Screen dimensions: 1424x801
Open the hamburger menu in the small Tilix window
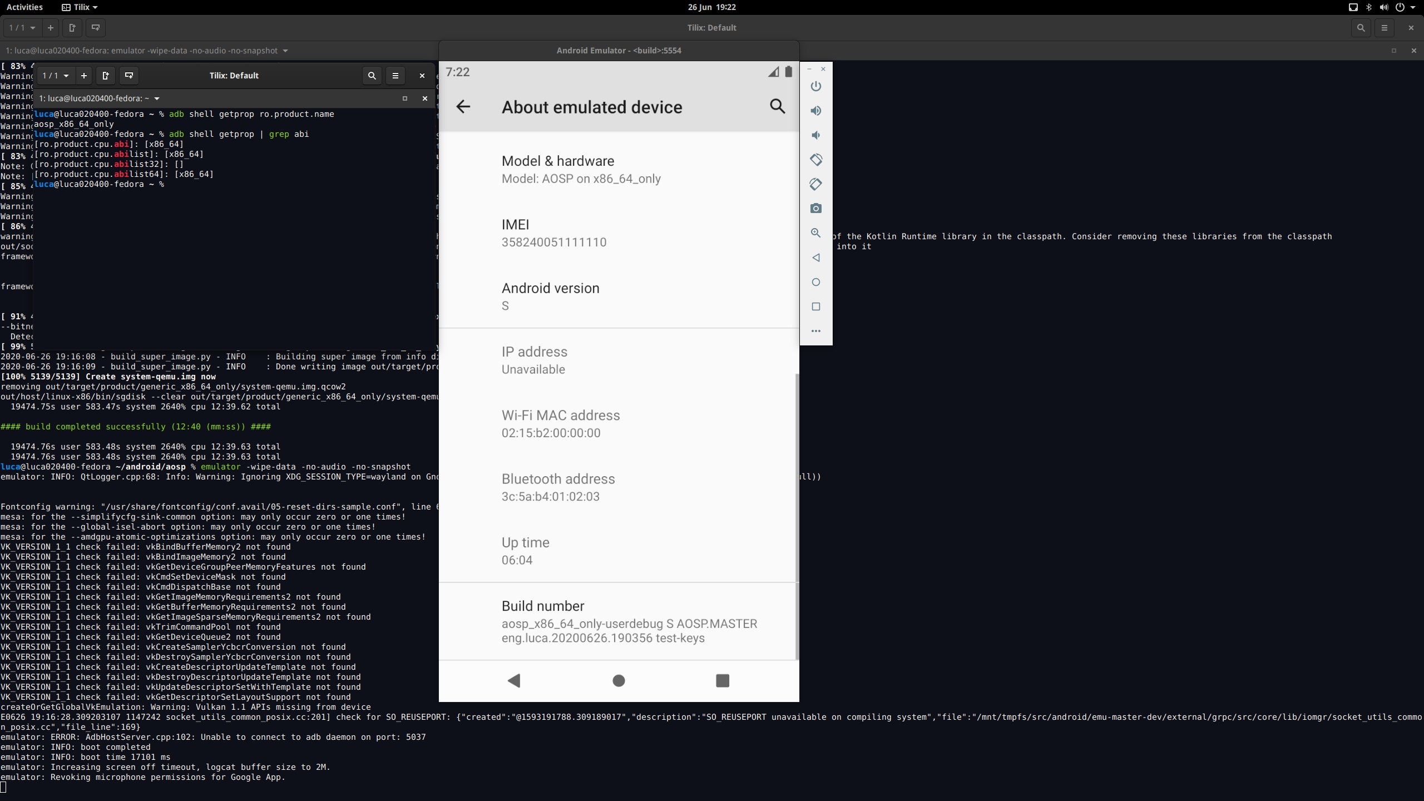coord(395,76)
